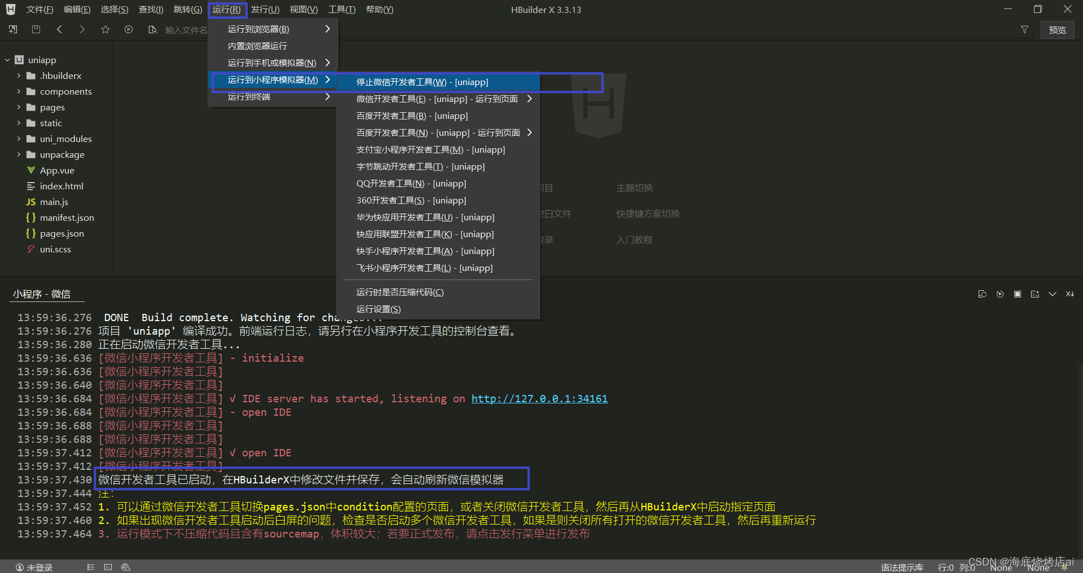This screenshot has width=1083, height=573.
Task: Choose 字节跳动开发者工具(T) entry
Action: (x=438, y=167)
